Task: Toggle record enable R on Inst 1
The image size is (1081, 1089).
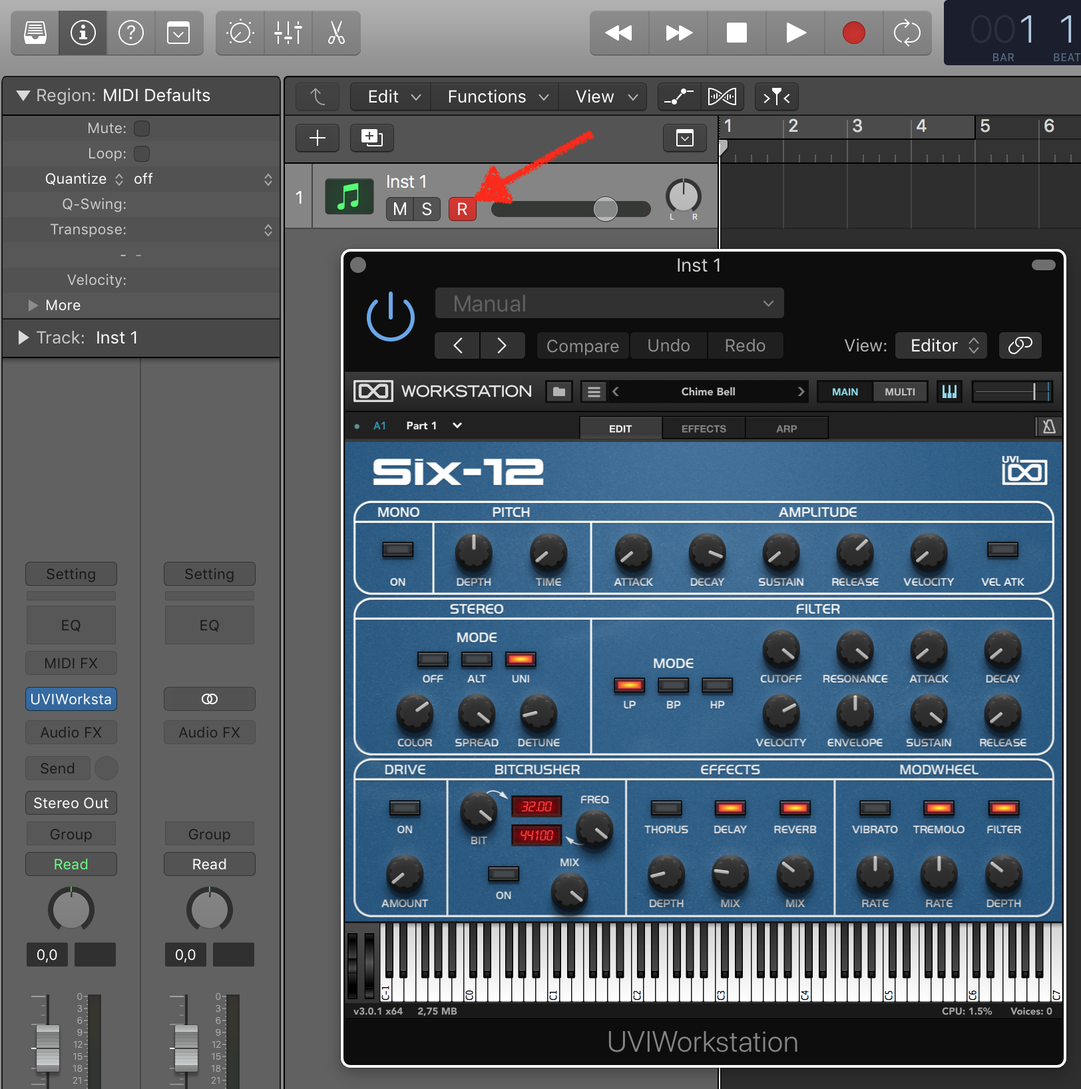Action: (x=463, y=209)
